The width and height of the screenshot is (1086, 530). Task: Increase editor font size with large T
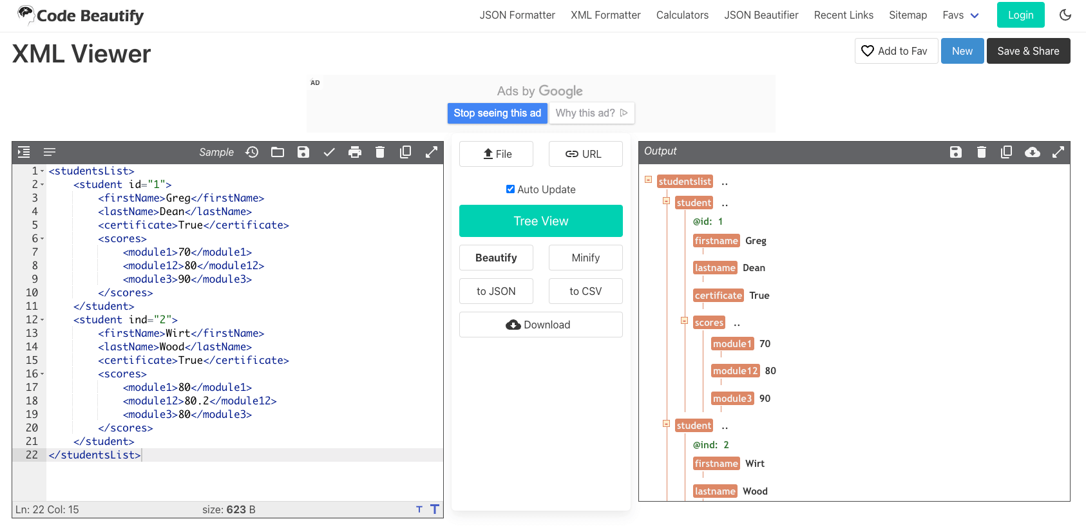pyautogui.click(x=435, y=509)
